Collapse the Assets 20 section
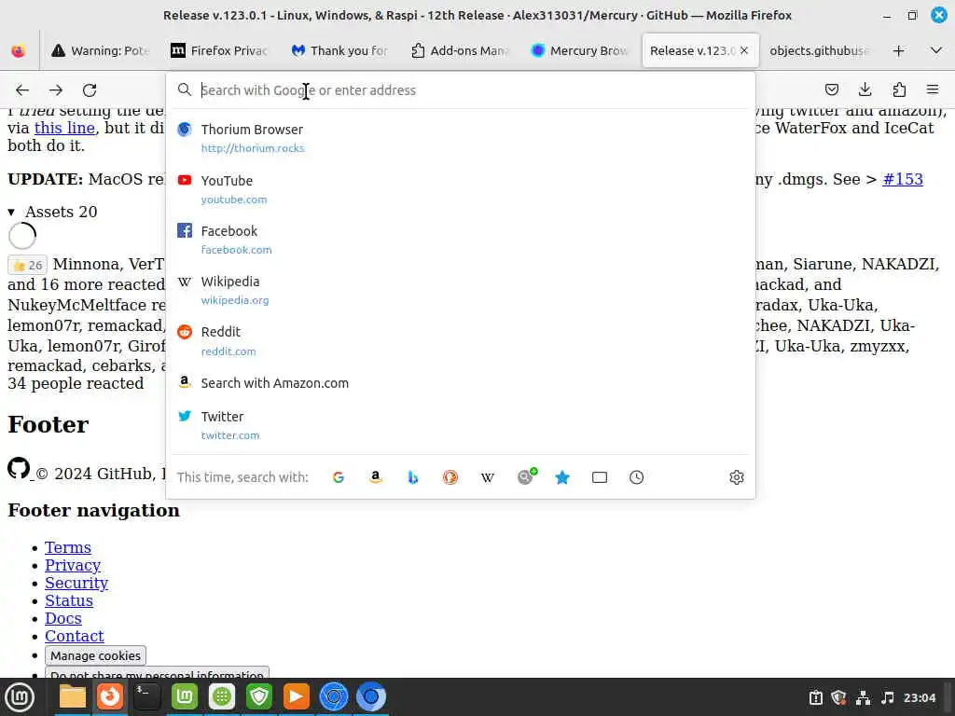This screenshot has width=955, height=716. point(53,212)
